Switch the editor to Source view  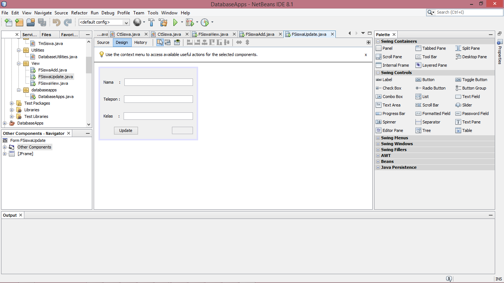click(x=103, y=42)
